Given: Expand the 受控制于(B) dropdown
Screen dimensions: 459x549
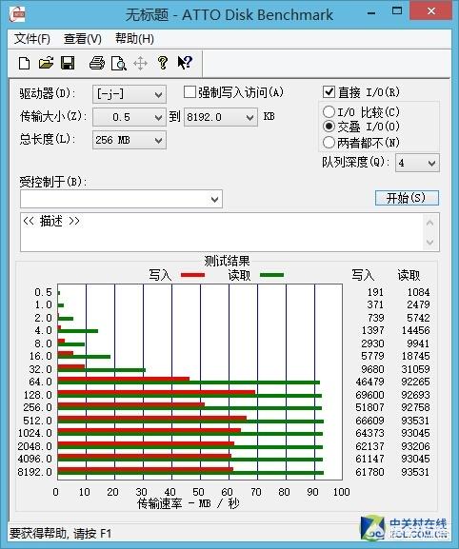Looking at the screenshot, I should (214, 199).
